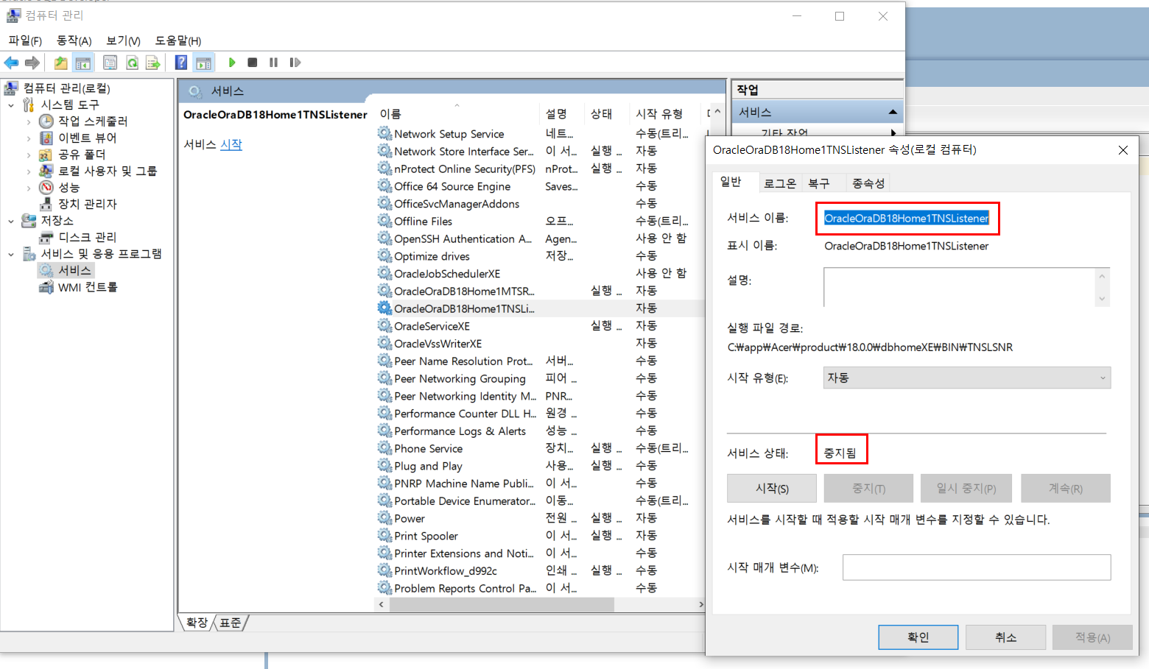Select Plug and Play service row

[x=540, y=466]
